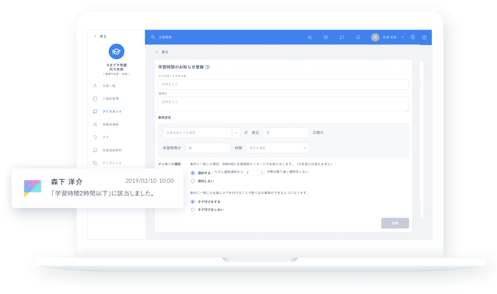The width and height of the screenshot is (497, 294).
Task: Open アシスタント in the sidebar menu
Action: tap(112, 111)
